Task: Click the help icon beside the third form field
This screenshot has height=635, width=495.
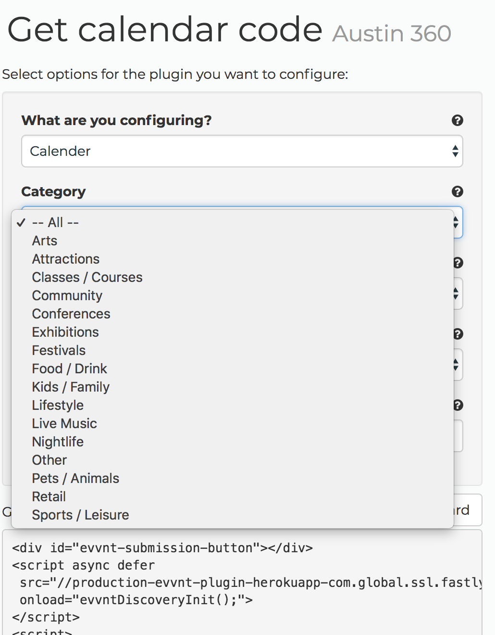Action: (458, 263)
